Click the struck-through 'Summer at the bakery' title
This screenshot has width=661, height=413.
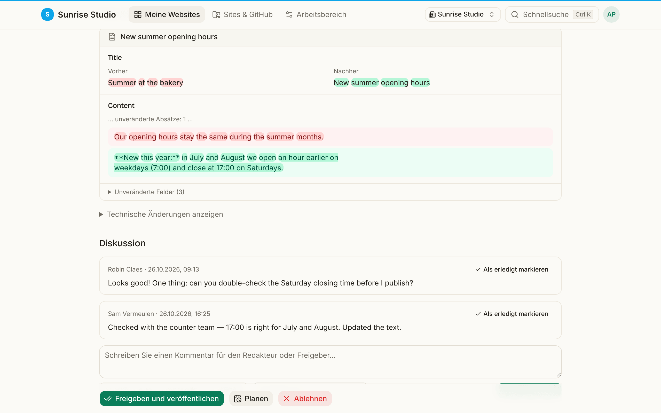pyautogui.click(x=146, y=83)
